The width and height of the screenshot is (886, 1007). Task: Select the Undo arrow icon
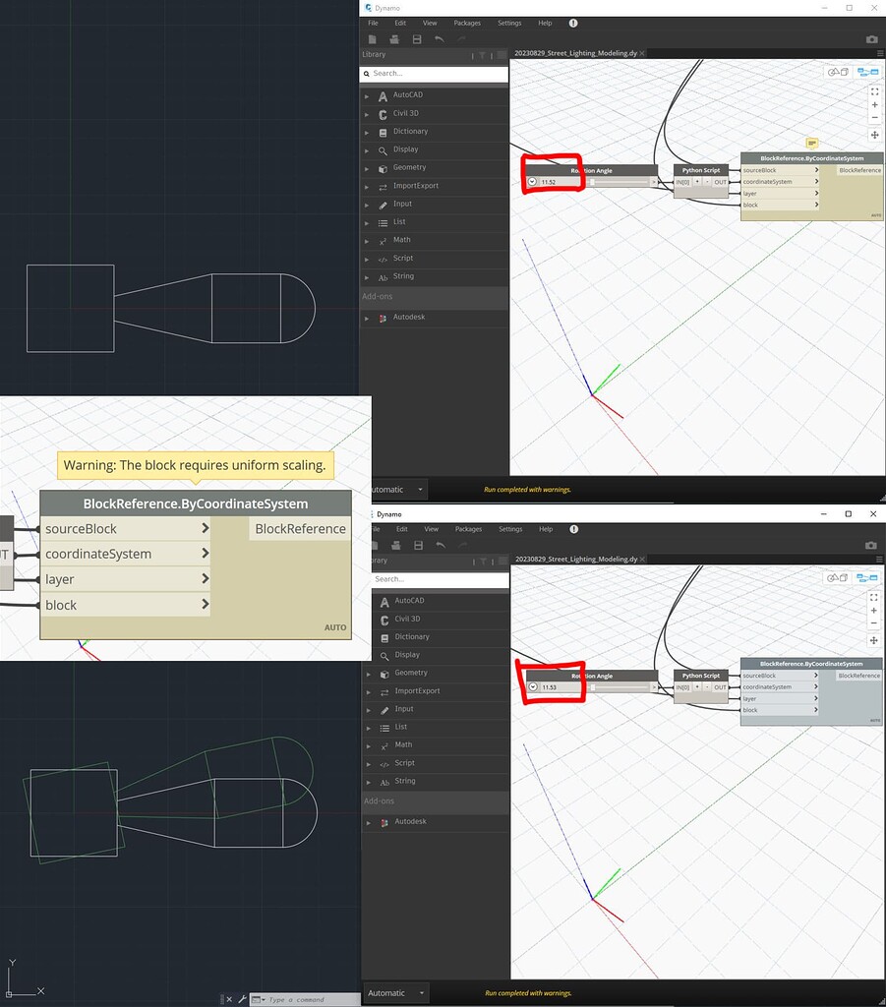tap(439, 39)
